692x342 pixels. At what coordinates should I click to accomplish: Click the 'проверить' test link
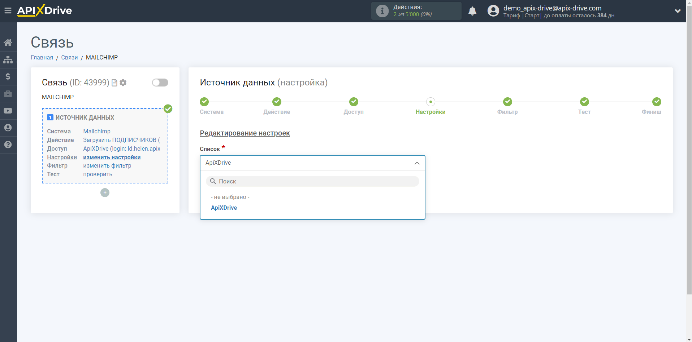click(x=98, y=174)
